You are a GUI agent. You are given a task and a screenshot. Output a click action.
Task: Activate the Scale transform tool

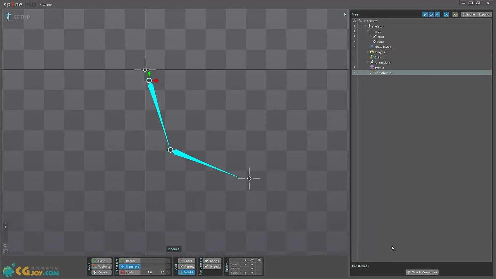pos(130,272)
